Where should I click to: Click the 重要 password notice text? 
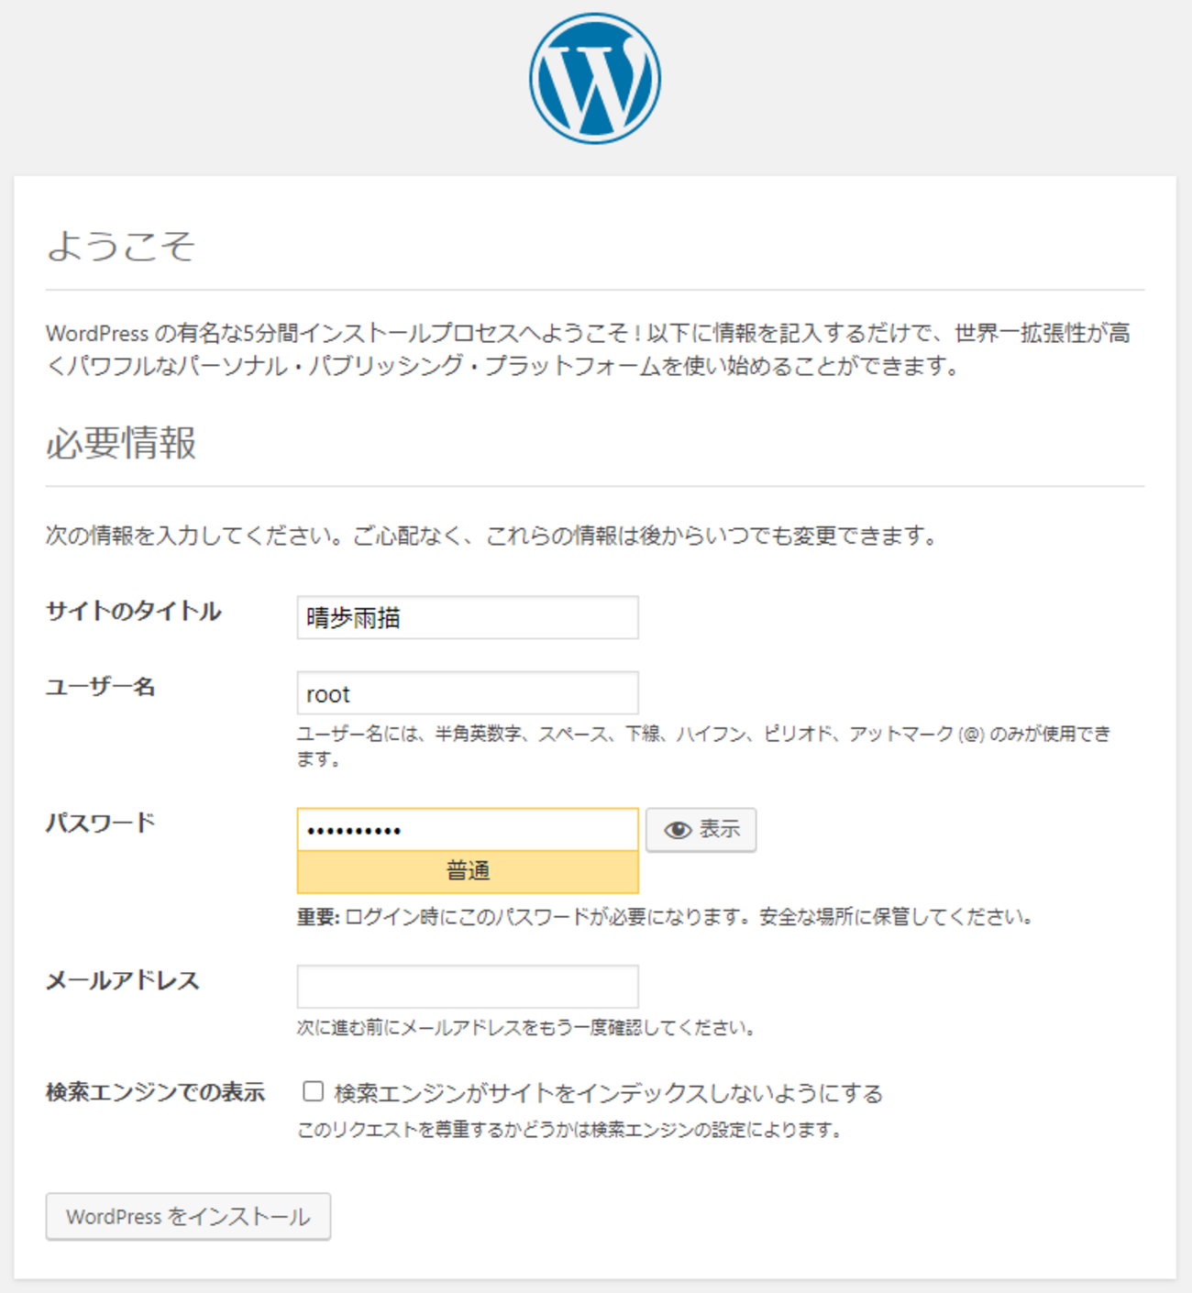point(666,917)
